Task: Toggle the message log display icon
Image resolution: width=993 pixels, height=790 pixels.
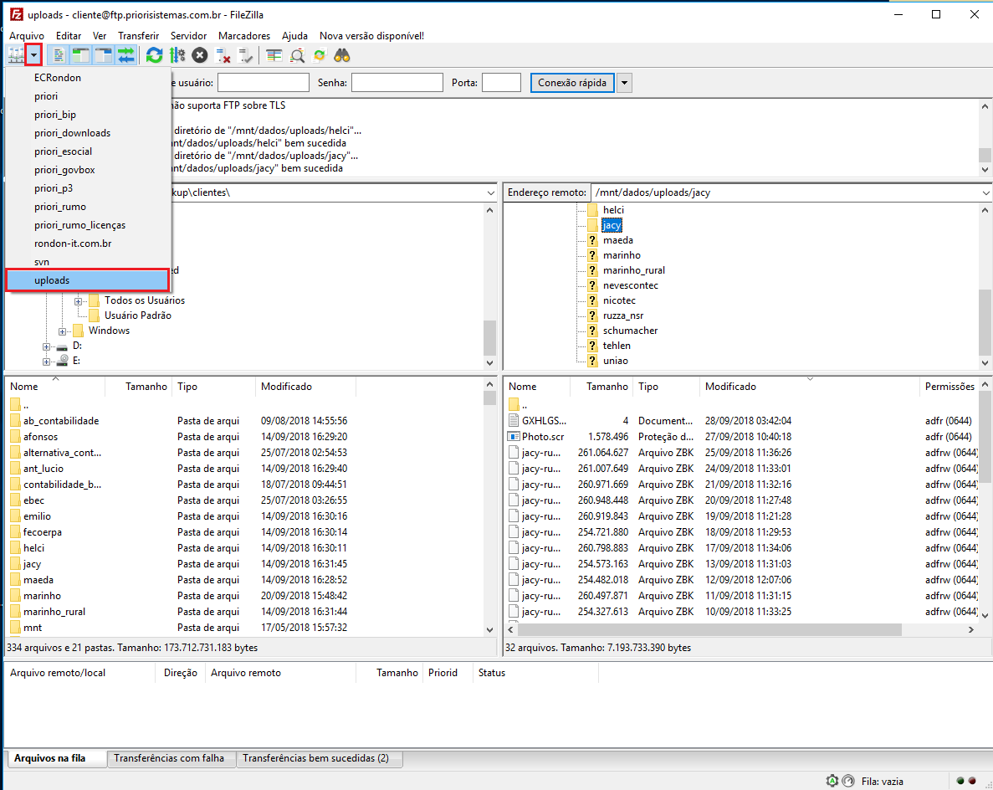Action: [59, 56]
